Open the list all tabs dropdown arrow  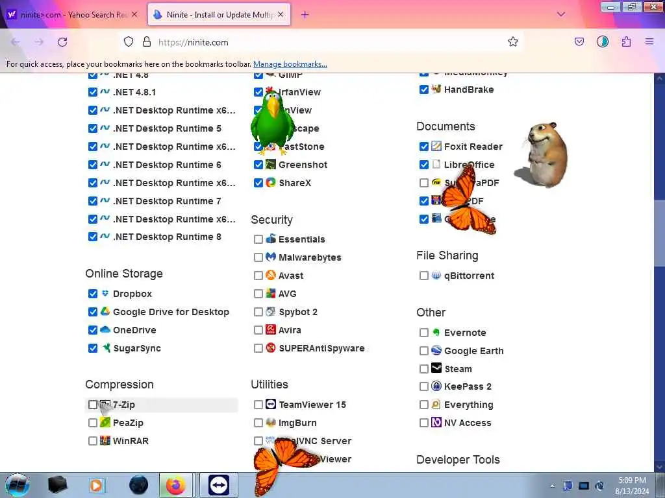pos(561,14)
